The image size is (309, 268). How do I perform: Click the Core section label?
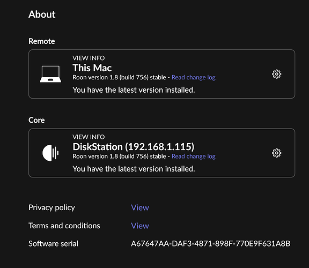[36, 120]
